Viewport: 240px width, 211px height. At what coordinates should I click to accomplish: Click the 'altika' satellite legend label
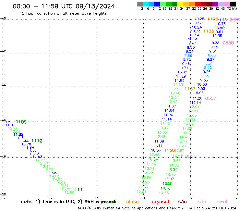coord(132,202)
